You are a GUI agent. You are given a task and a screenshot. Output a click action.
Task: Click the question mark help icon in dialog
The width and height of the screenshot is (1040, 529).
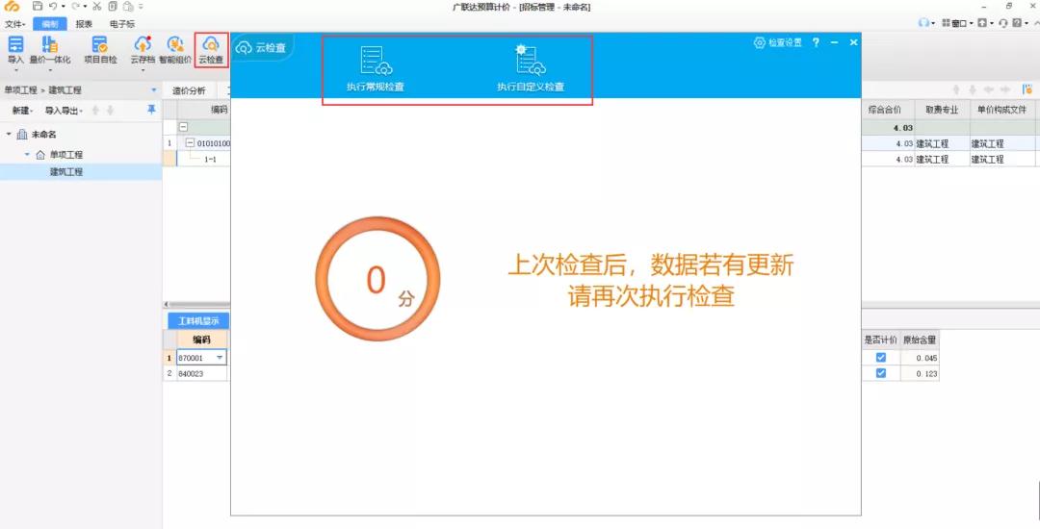tap(816, 42)
